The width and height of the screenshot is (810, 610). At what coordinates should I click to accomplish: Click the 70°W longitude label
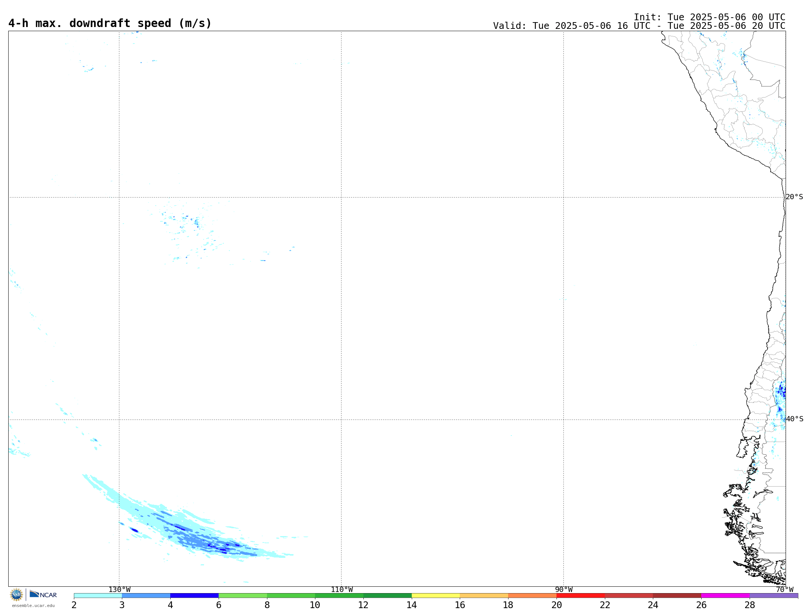coord(785,590)
